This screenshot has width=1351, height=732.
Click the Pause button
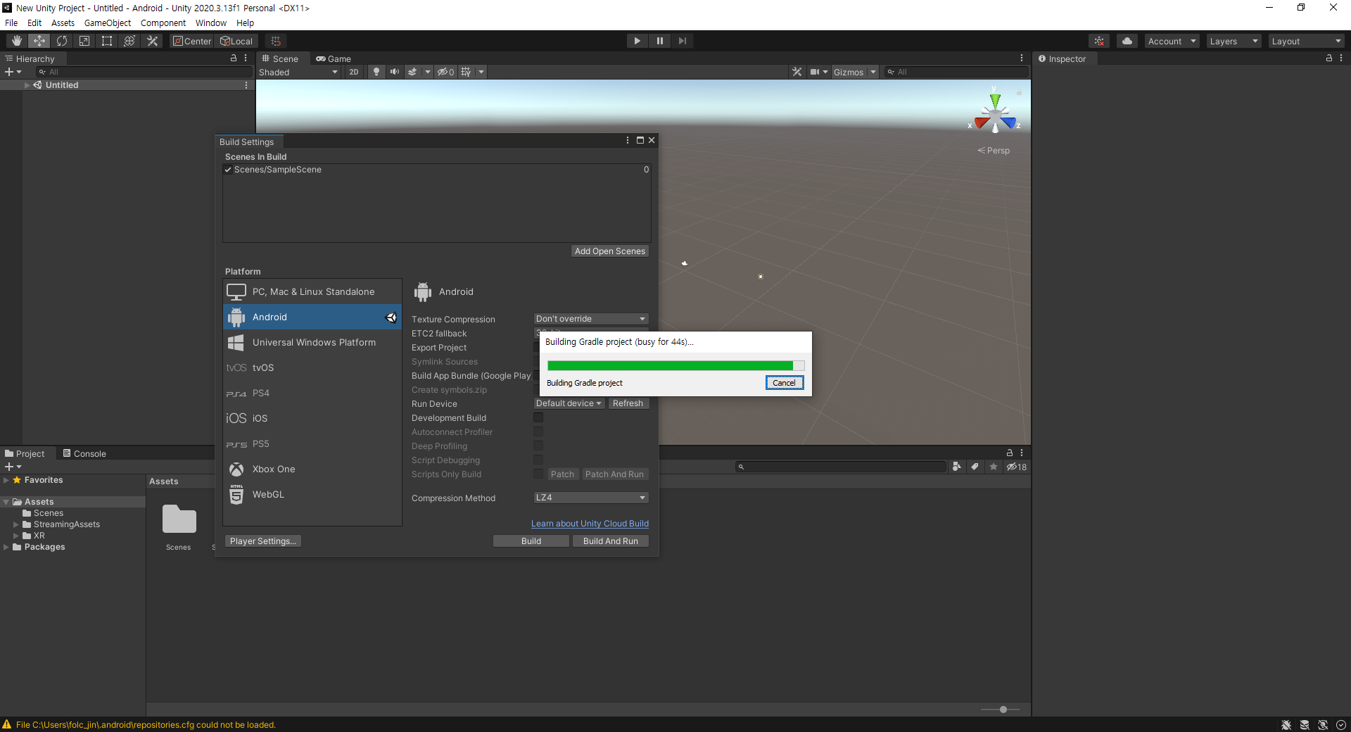point(659,41)
